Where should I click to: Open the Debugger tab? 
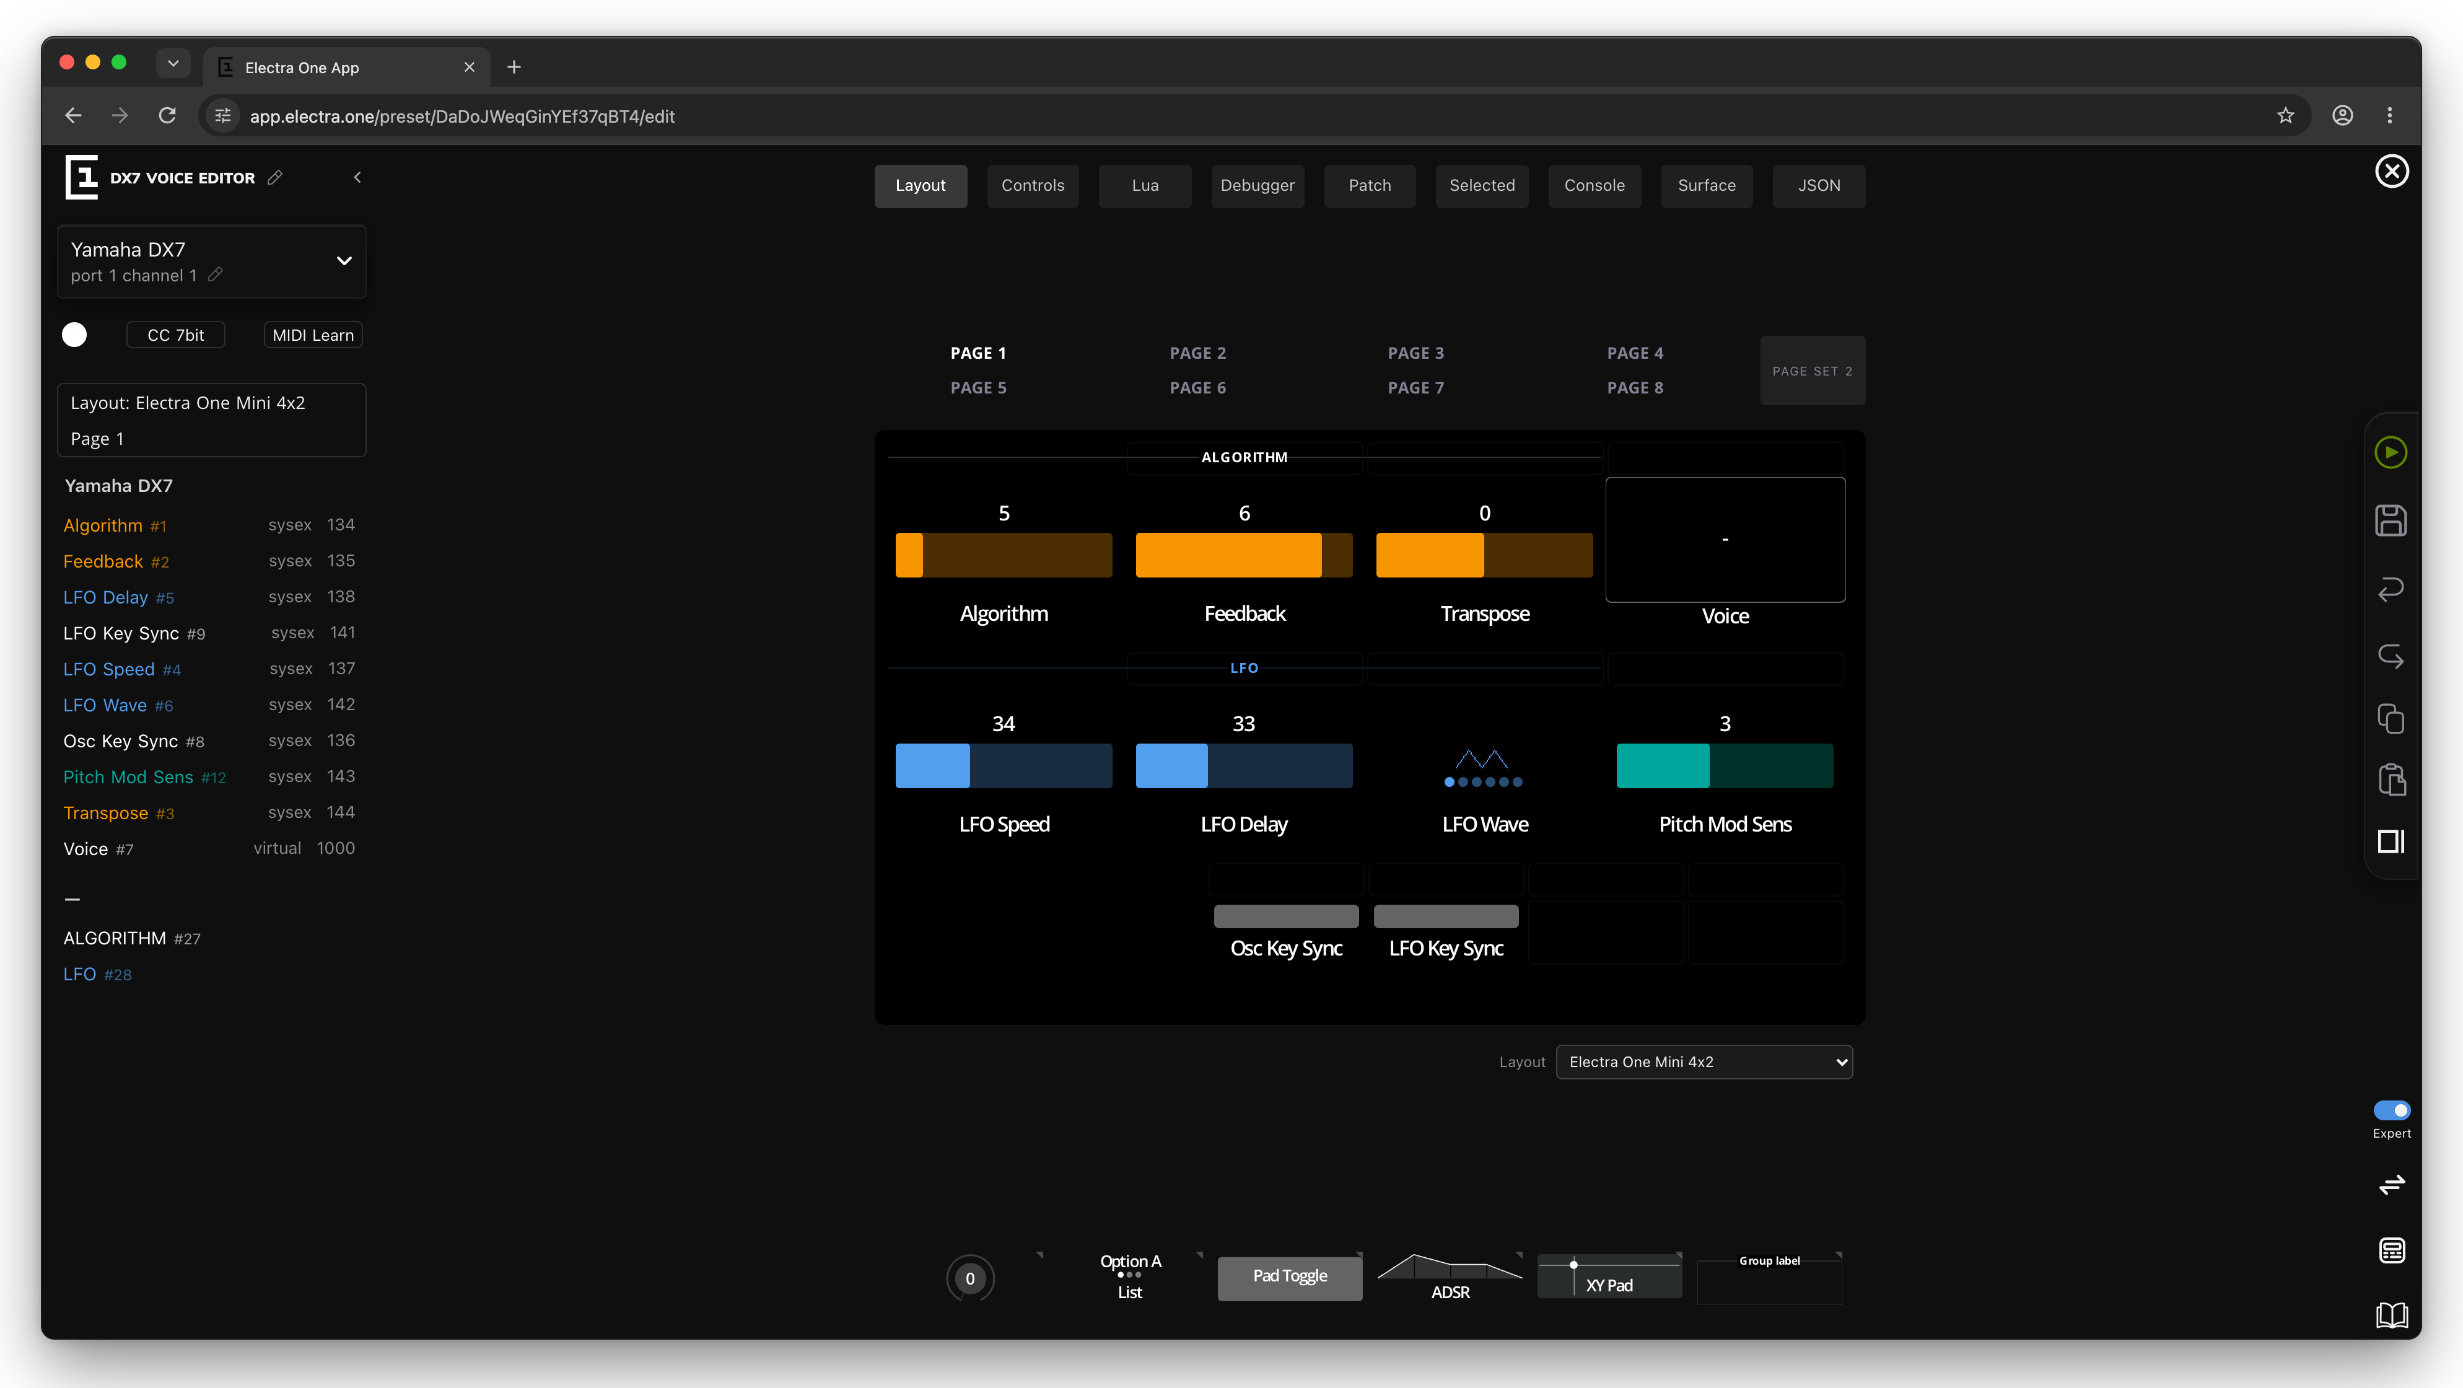tap(1258, 185)
